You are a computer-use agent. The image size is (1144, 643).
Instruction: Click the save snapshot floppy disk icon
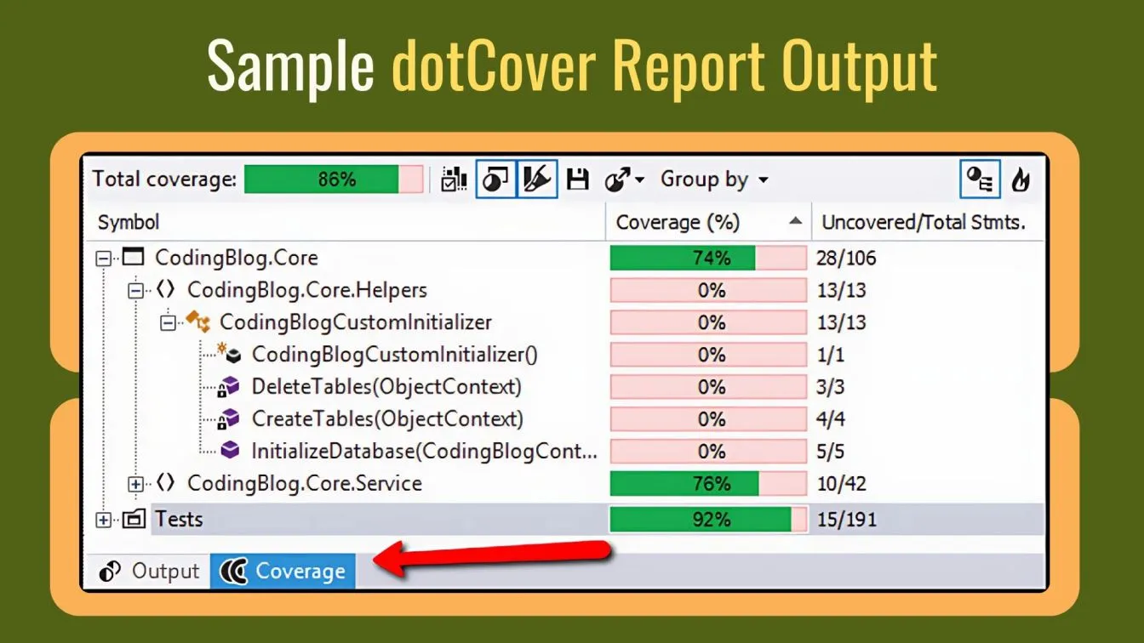(x=578, y=179)
